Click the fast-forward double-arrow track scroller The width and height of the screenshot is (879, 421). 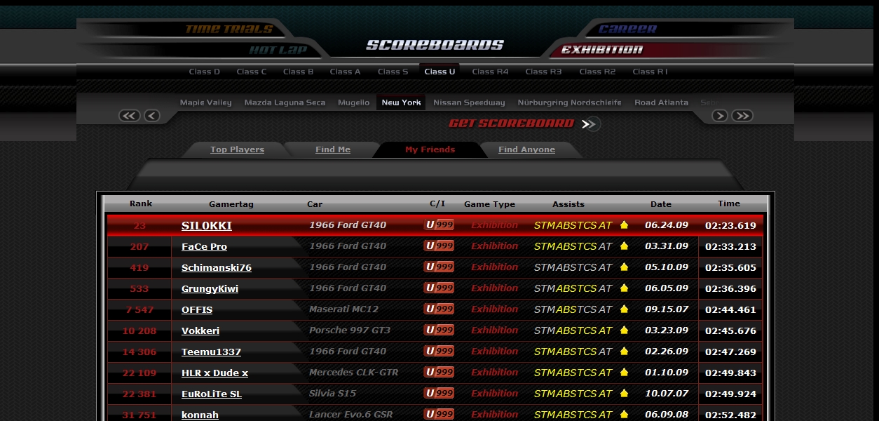click(x=742, y=116)
